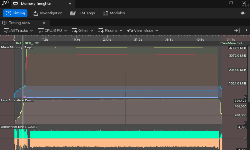Click the Plugins download icon

tap(101, 30)
